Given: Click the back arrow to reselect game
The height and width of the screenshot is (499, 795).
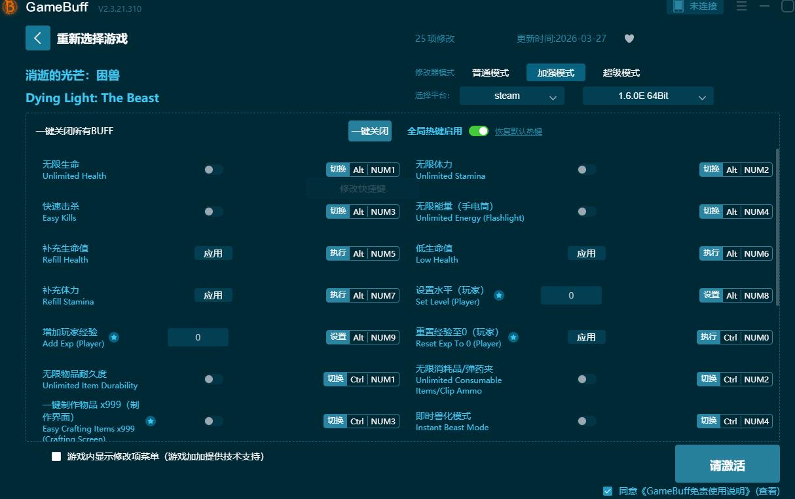Looking at the screenshot, I should [x=37, y=38].
